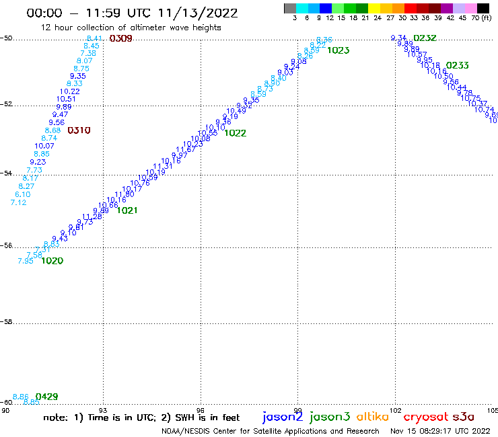The width and height of the screenshot is (498, 437).
Task: Click the 0309 pass time label
Action: (120, 38)
